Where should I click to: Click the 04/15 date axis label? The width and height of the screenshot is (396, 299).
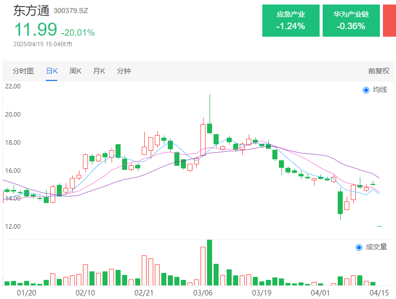coord(379,293)
